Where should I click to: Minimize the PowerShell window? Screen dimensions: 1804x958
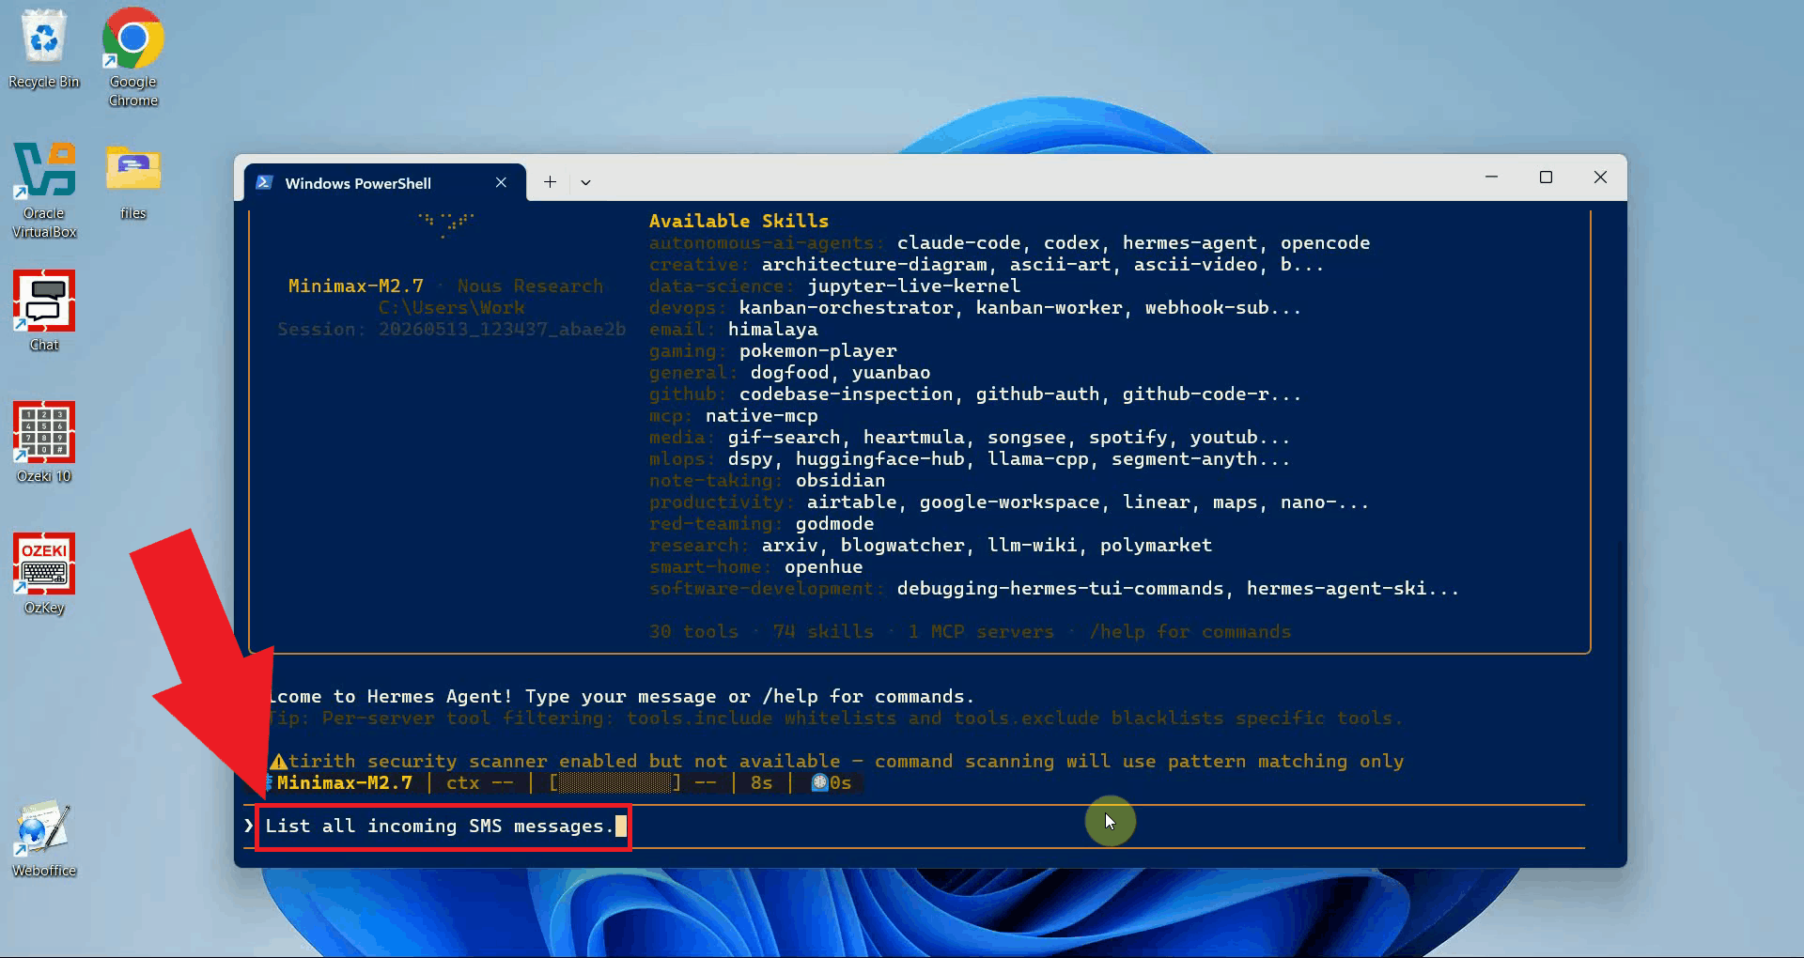[1491, 178]
